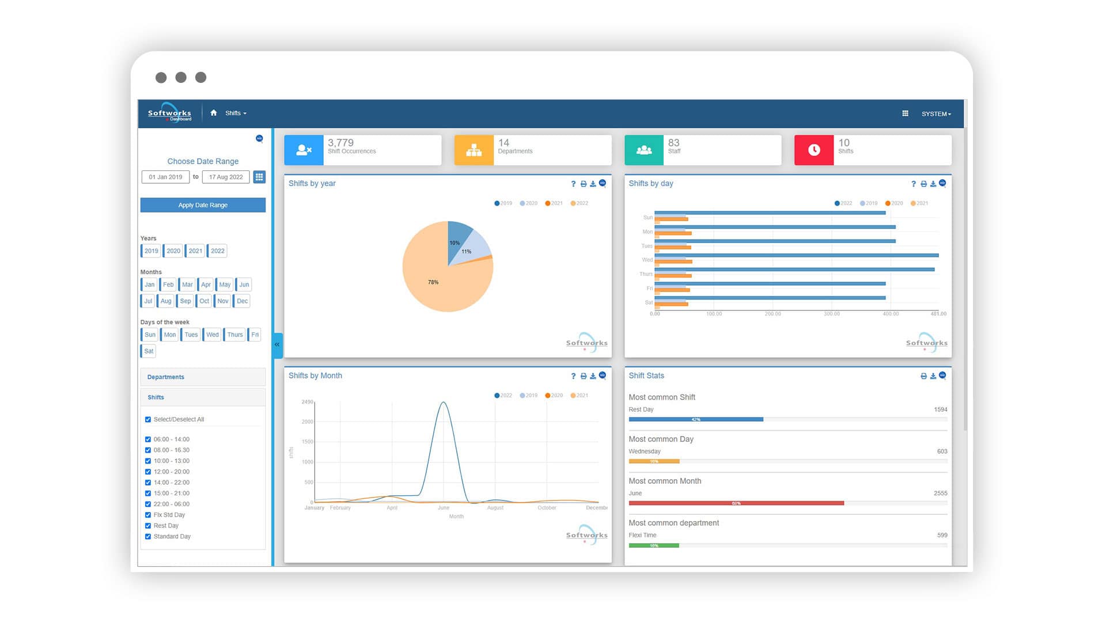Download the Shifts by Month chart
Image resolution: width=1106 pixels, height=622 pixels.
click(x=593, y=376)
